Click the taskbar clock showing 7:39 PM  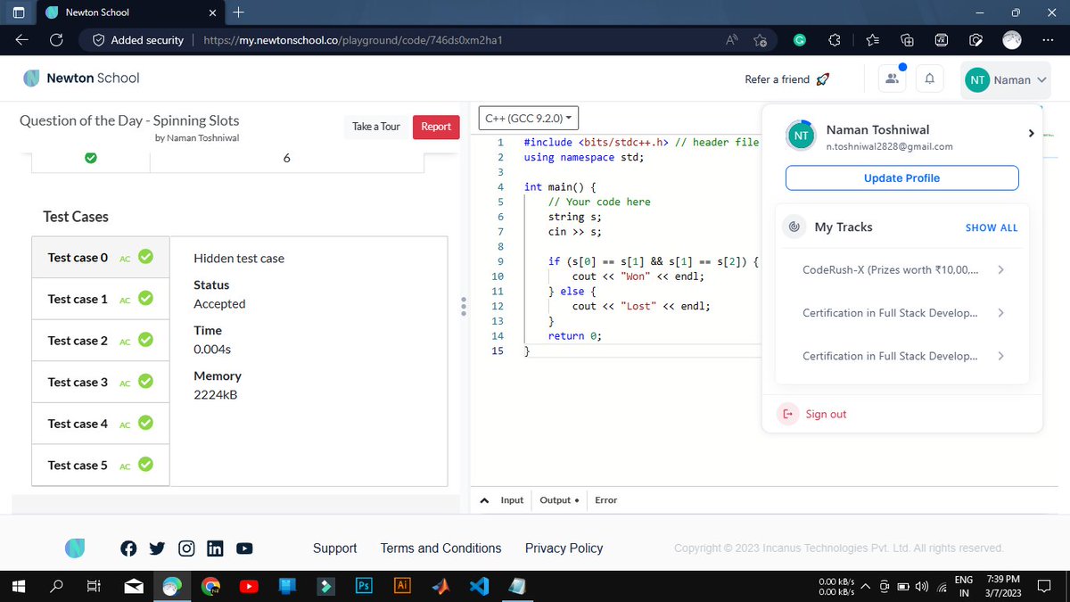pos(1003,586)
